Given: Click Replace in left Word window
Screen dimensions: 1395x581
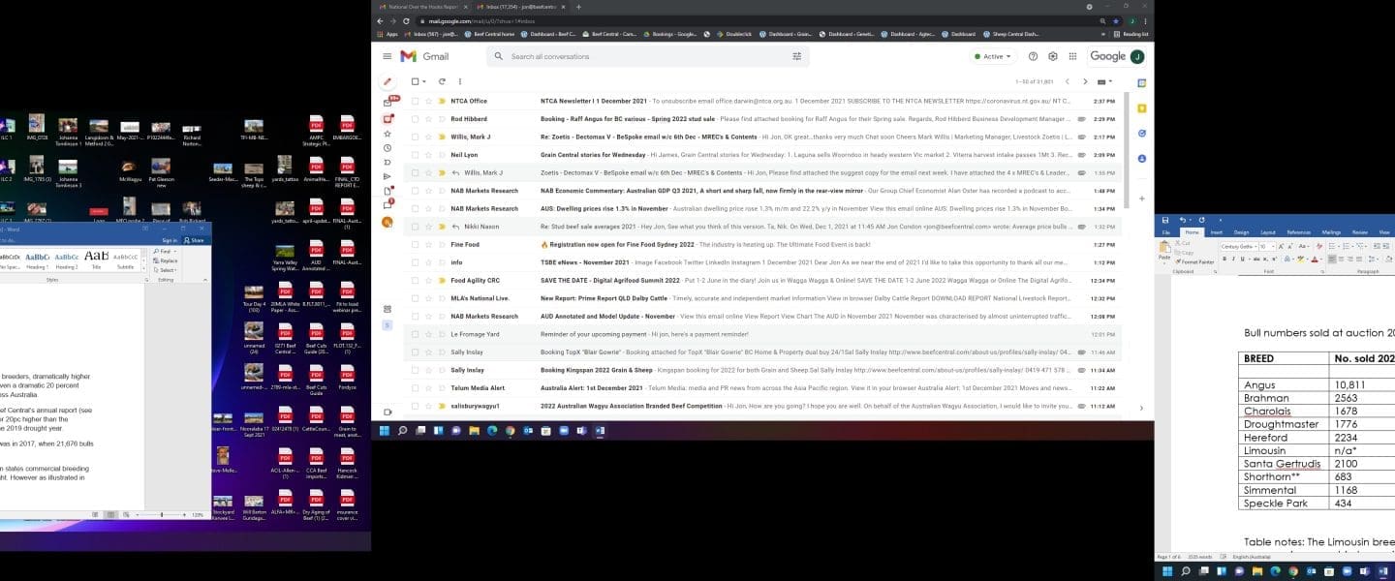Looking at the screenshot, I should tap(166, 260).
